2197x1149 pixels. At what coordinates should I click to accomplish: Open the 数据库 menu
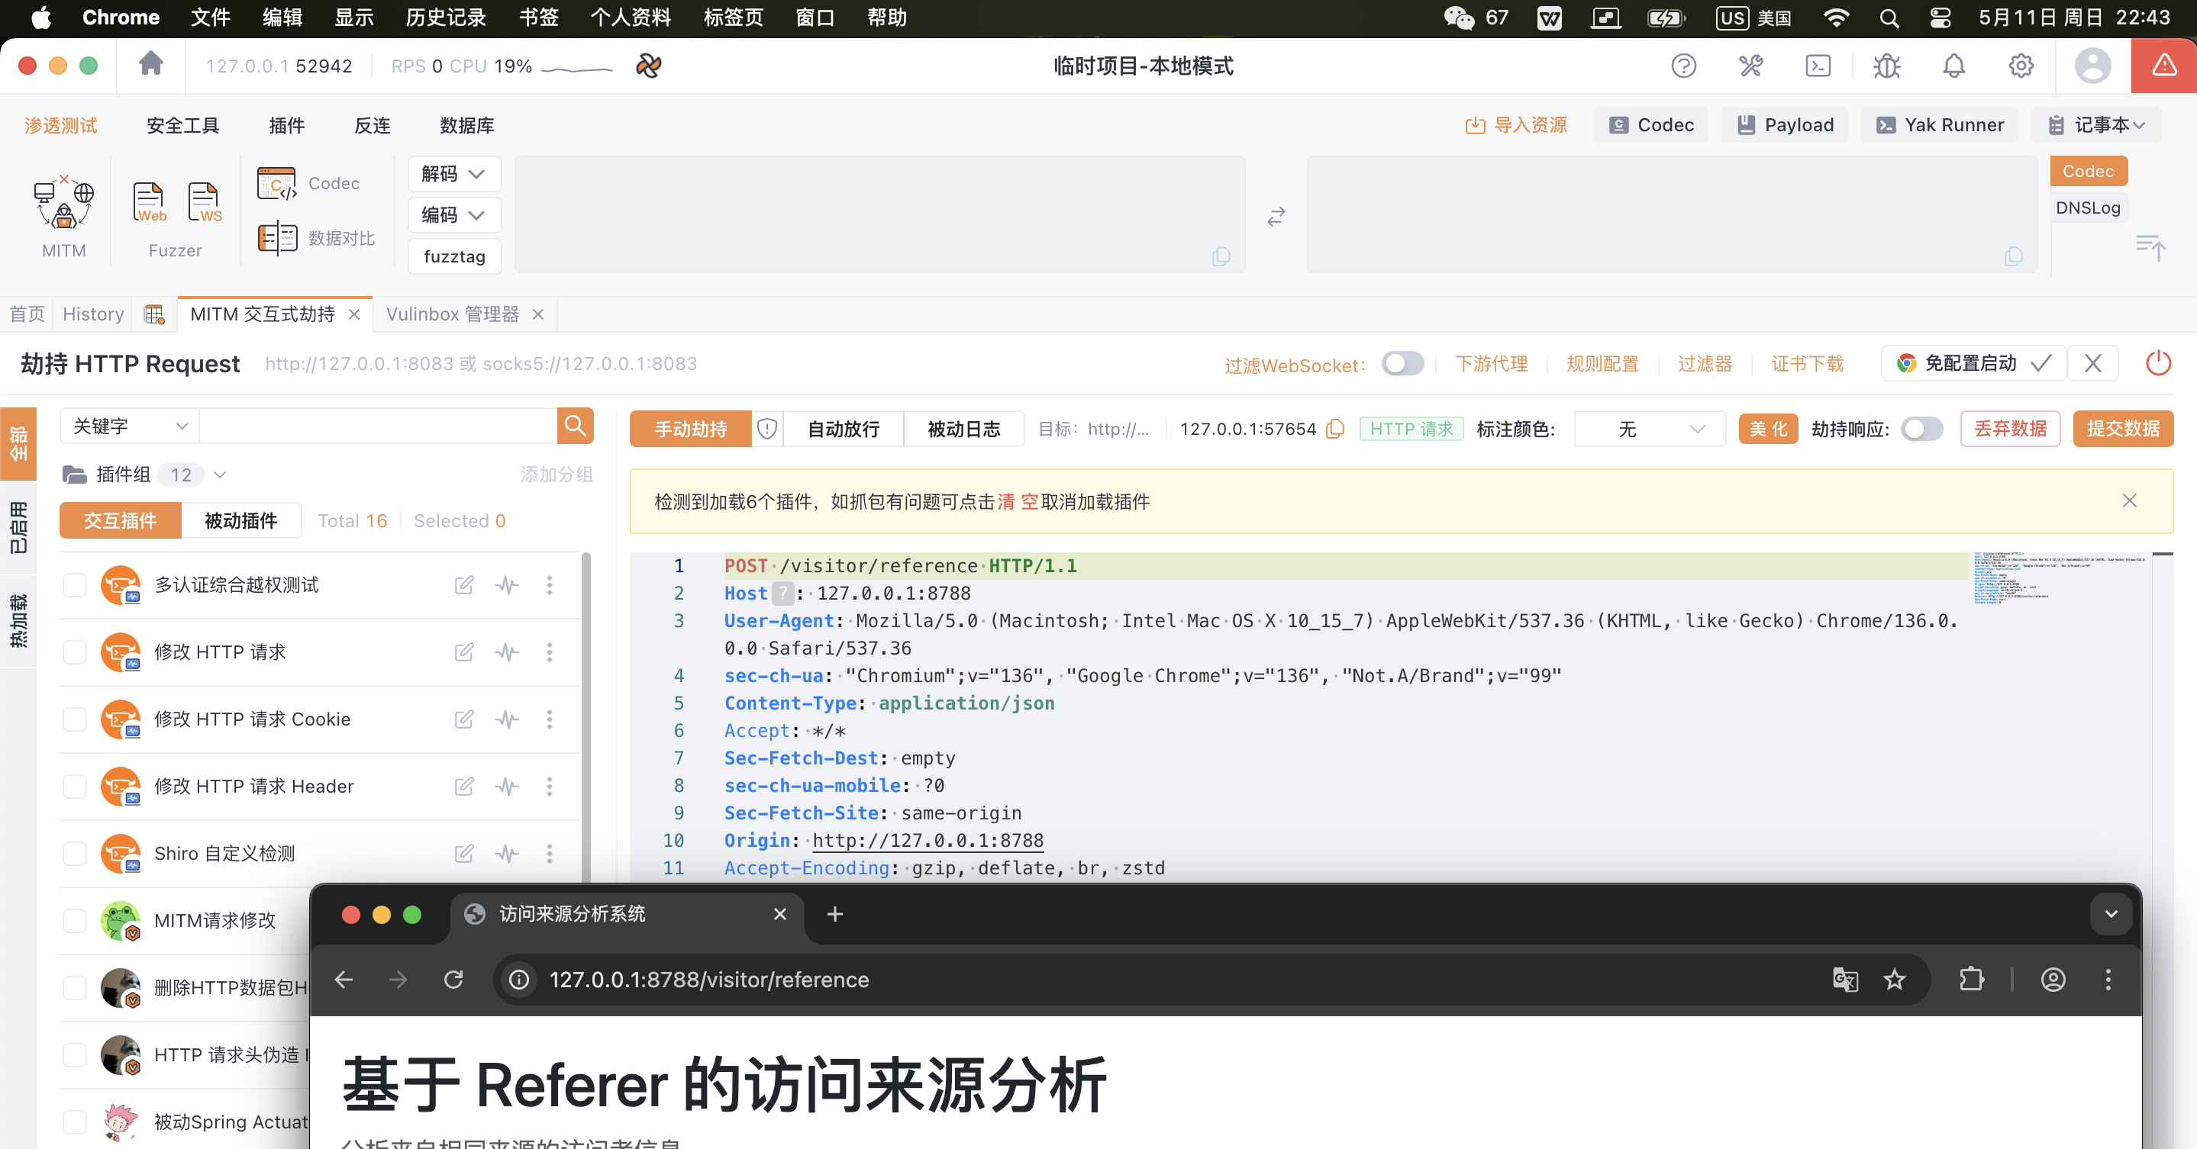[x=466, y=125]
